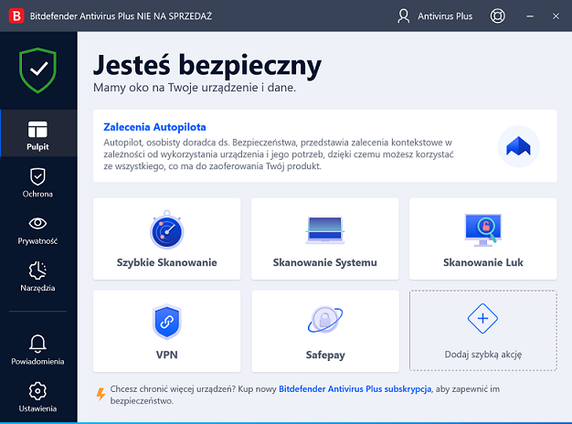The image size is (572, 424).
Task: Open the Ochrona protection section
Action: [37, 182]
